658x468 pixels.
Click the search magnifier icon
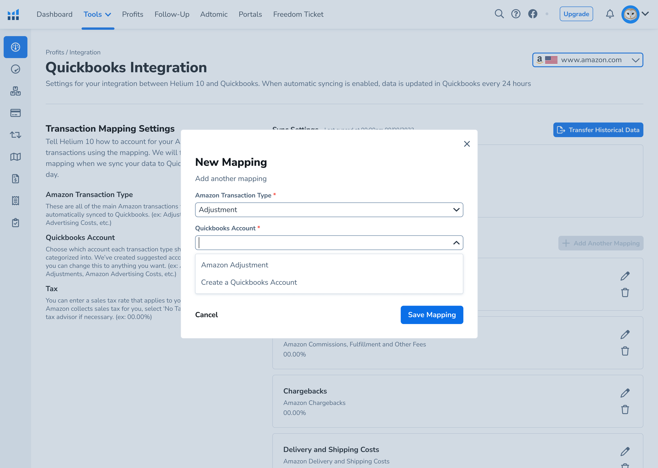pyautogui.click(x=499, y=14)
